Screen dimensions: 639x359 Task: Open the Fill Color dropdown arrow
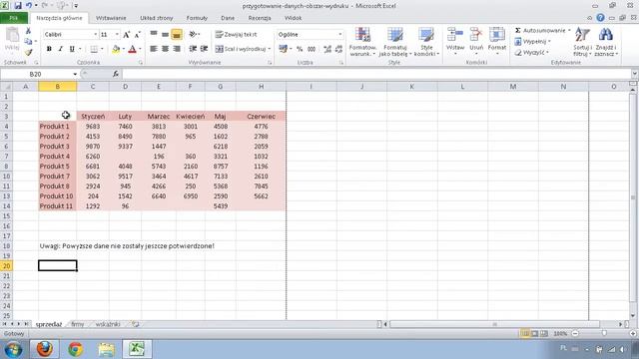pos(124,49)
